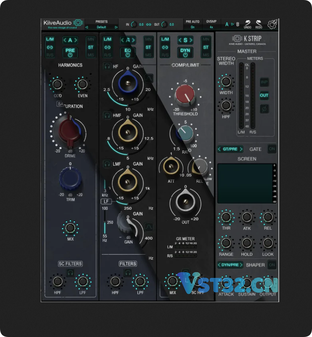
Task: Open the OVSMP 4x oversampling menu
Action: 211,27
